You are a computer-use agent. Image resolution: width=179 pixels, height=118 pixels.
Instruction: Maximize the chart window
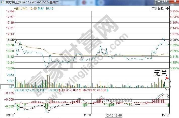pyautogui.click(x=165, y=2)
